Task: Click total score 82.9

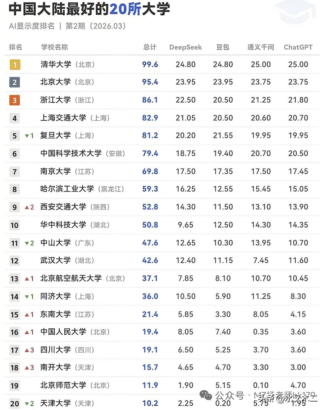Action: click(150, 118)
